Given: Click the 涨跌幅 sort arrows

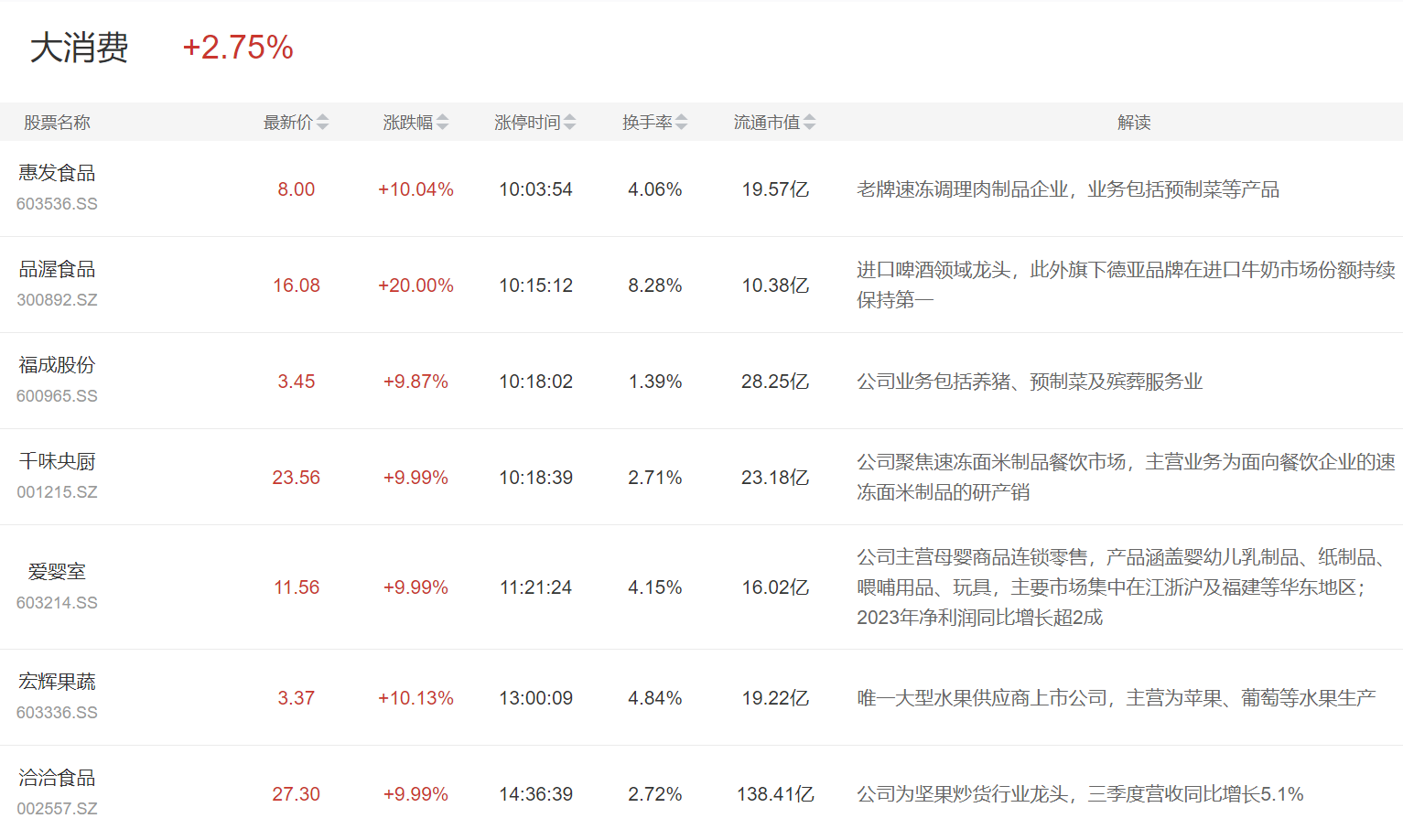Looking at the screenshot, I should [x=442, y=123].
